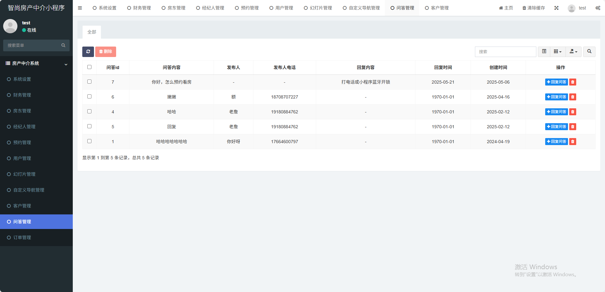The height and width of the screenshot is (292, 605).
Task: Check the select-all checkbox in the table header
Action: click(x=89, y=67)
